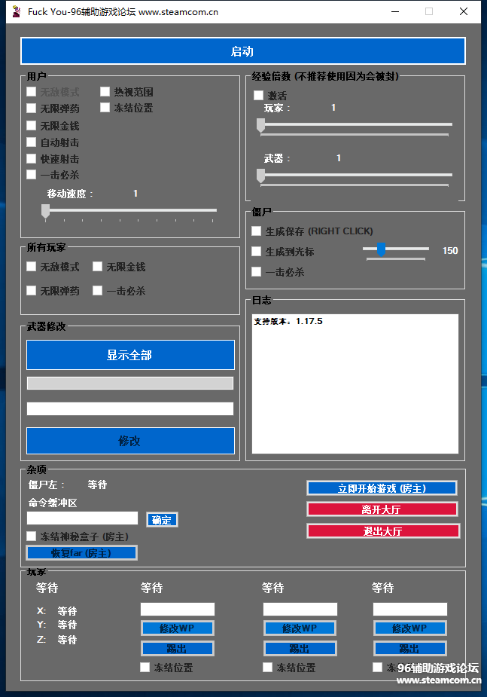Enable 无限金钱 under 所有玩家
Image resolution: width=487 pixels, height=697 pixels.
(x=97, y=266)
